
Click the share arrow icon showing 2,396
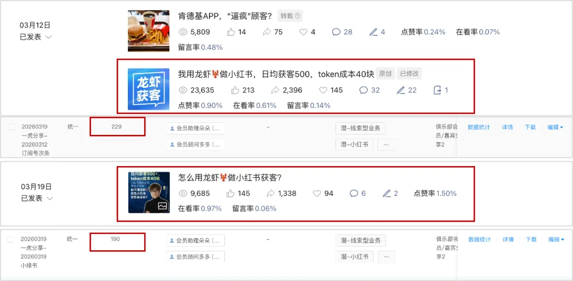pos(275,90)
